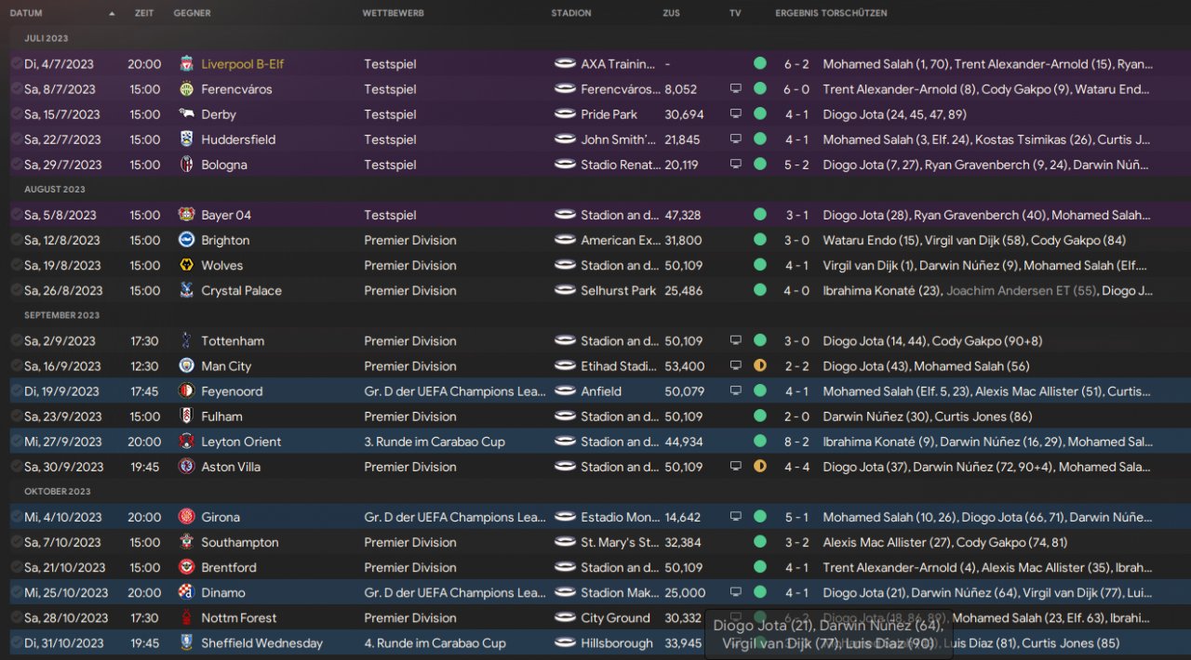This screenshot has width=1191, height=660.
Task: Click the TV icon in the Aston Villa row
Action: [735, 467]
